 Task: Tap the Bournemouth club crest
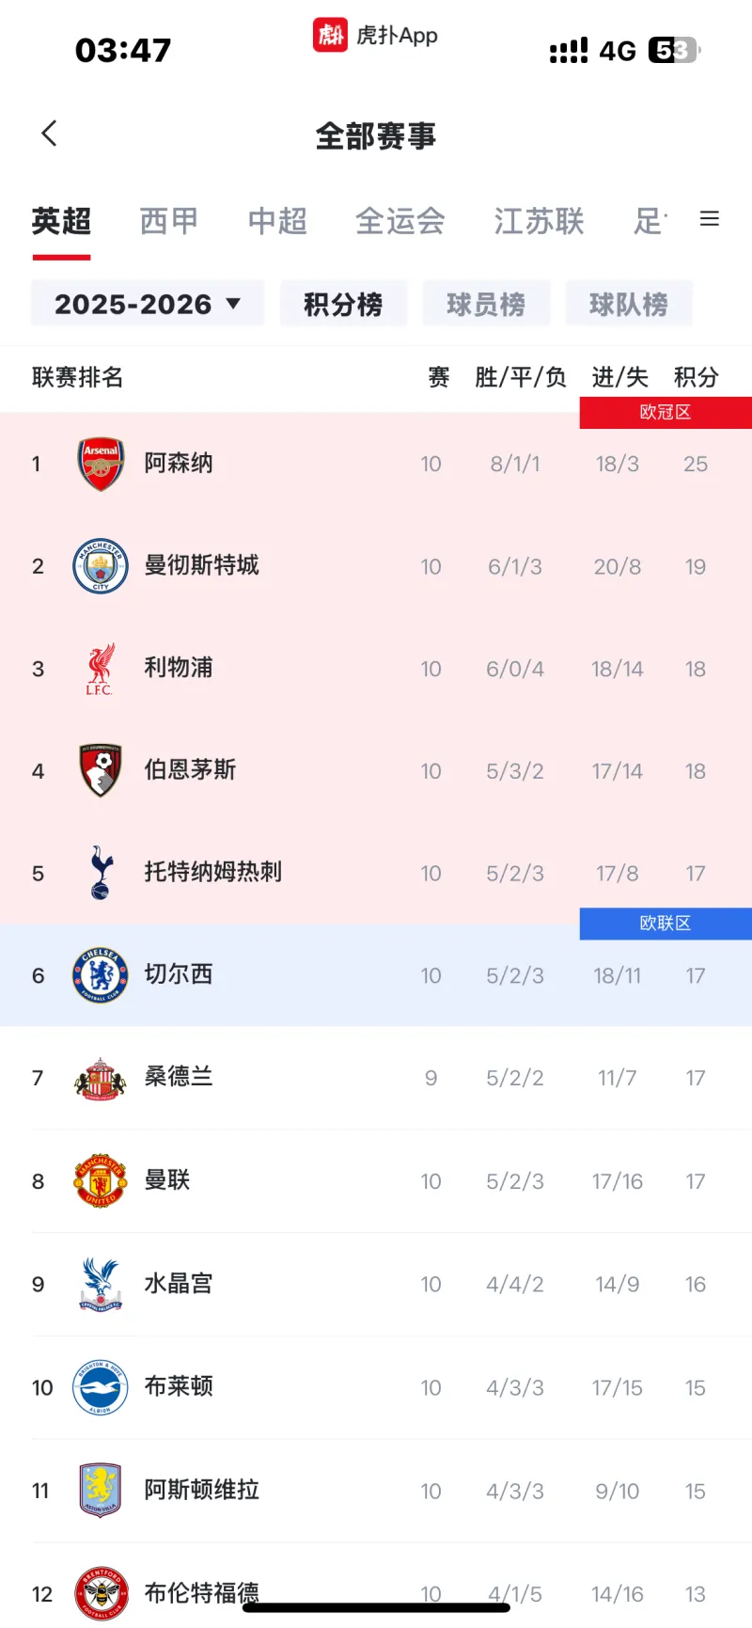pyautogui.click(x=101, y=771)
